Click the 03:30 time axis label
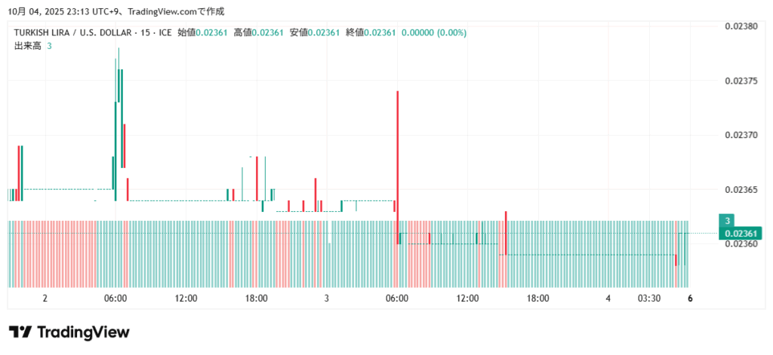The image size is (773, 355). [x=648, y=298]
